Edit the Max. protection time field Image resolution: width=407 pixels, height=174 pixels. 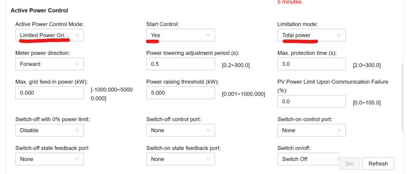pos(311,64)
